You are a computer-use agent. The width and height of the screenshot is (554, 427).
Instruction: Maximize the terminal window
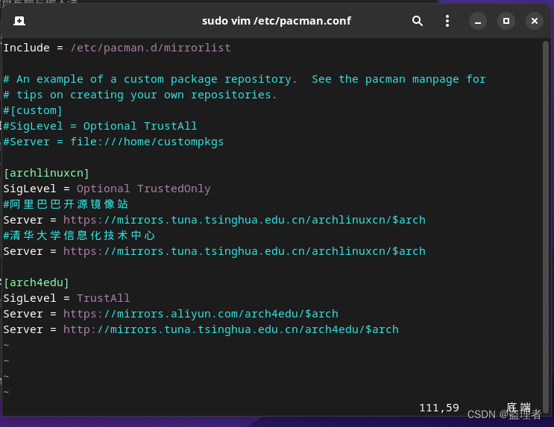click(x=506, y=21)
